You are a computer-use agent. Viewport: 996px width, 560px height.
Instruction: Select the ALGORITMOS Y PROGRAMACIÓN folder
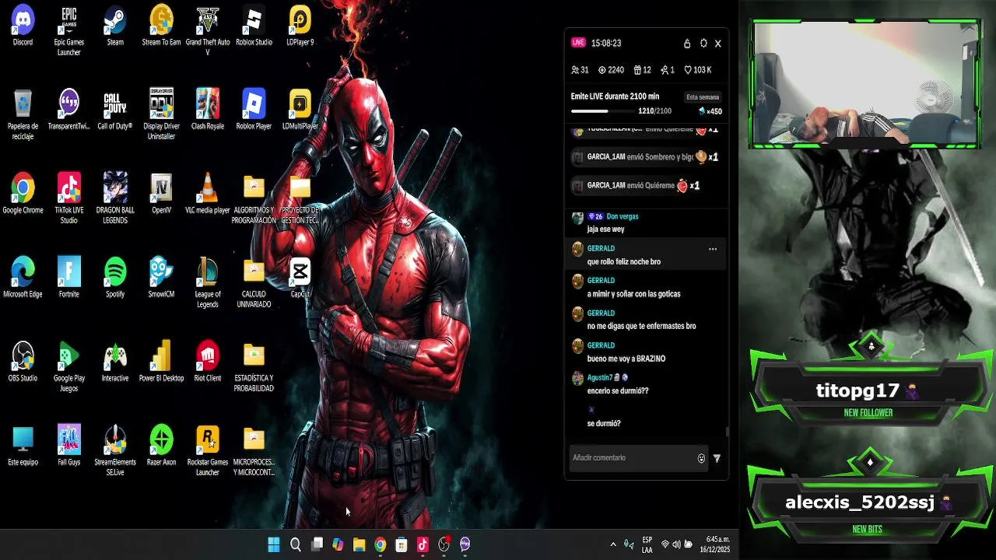tap(254, 200)
